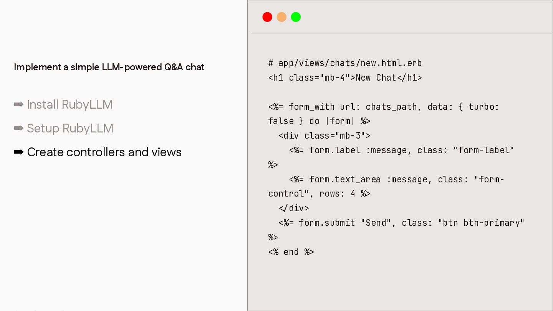Click the form.text_area :message code line
The image size is (553, 311).
pyautogui.click(x=396, y=179)
